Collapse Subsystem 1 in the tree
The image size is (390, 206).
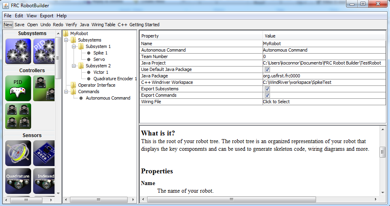point(74,46)
